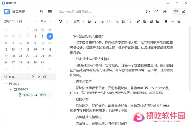Image resolution: width=191 pixels, height=125 pixels.
Task: Create new entry from 目录 toolbar
Action: pos(33,77)
